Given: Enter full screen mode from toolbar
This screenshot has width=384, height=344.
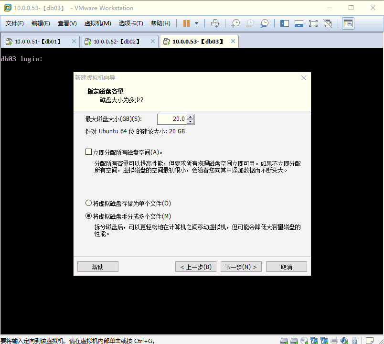Looking at the screenshot, I should 313,23.
